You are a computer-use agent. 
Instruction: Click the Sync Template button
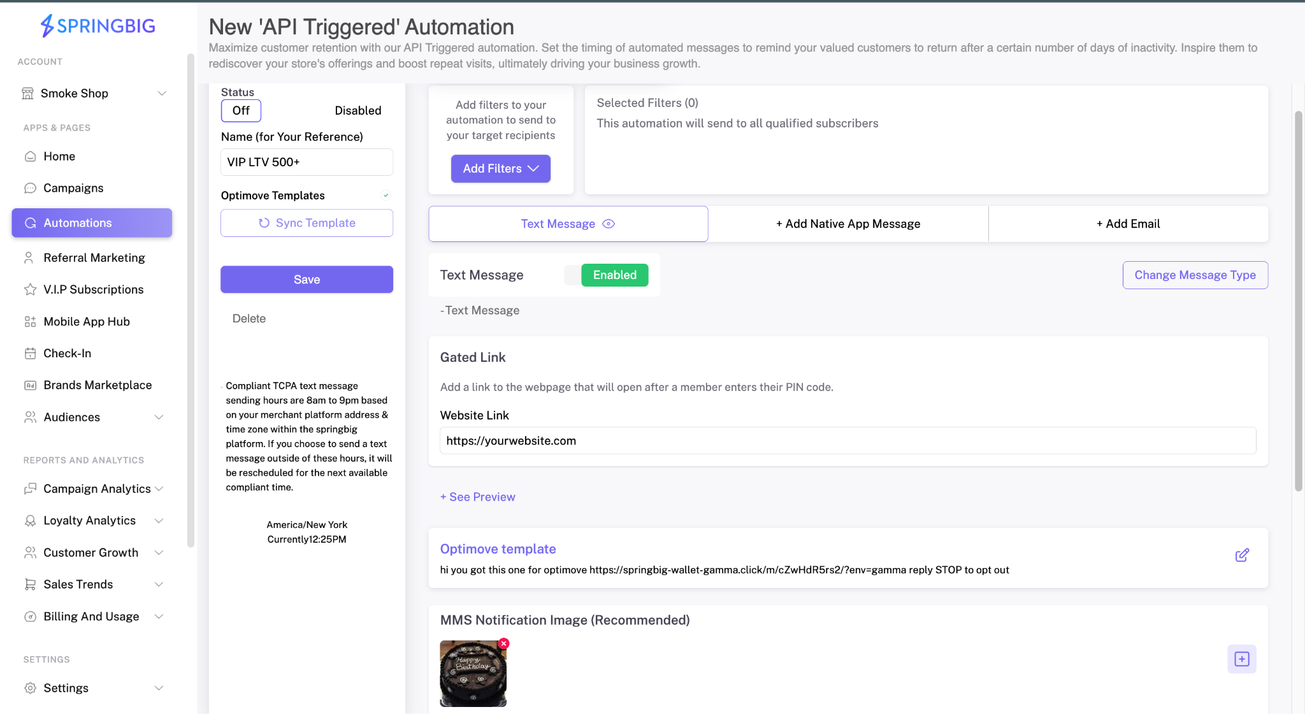[306, 223]
